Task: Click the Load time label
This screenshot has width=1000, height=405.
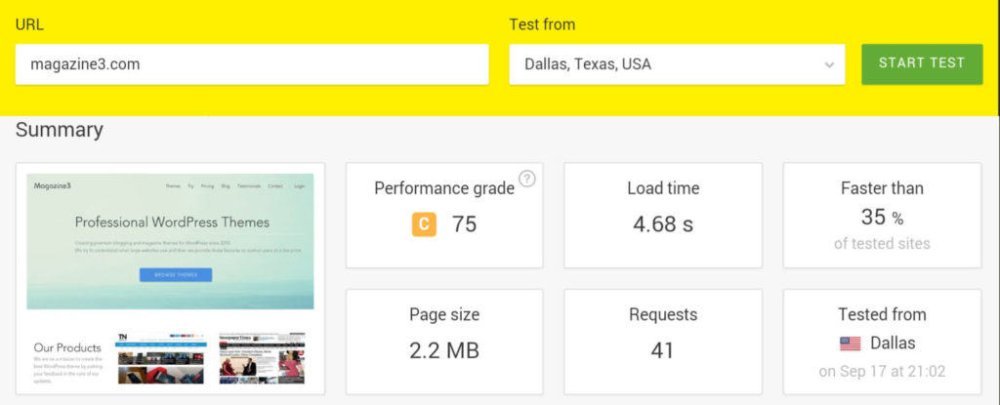Action: click(663, 188)
